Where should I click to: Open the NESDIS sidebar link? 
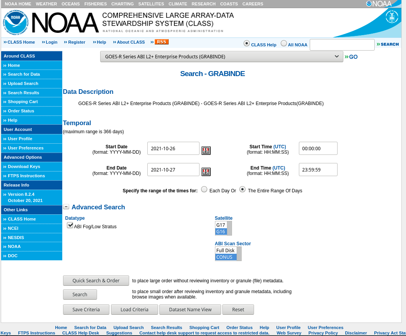pos(16,238)
